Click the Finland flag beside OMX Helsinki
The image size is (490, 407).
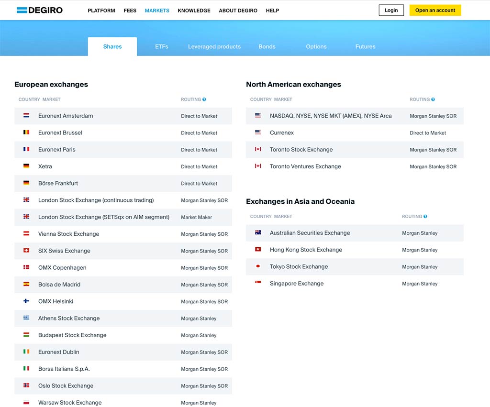click(x=26, y=301)
